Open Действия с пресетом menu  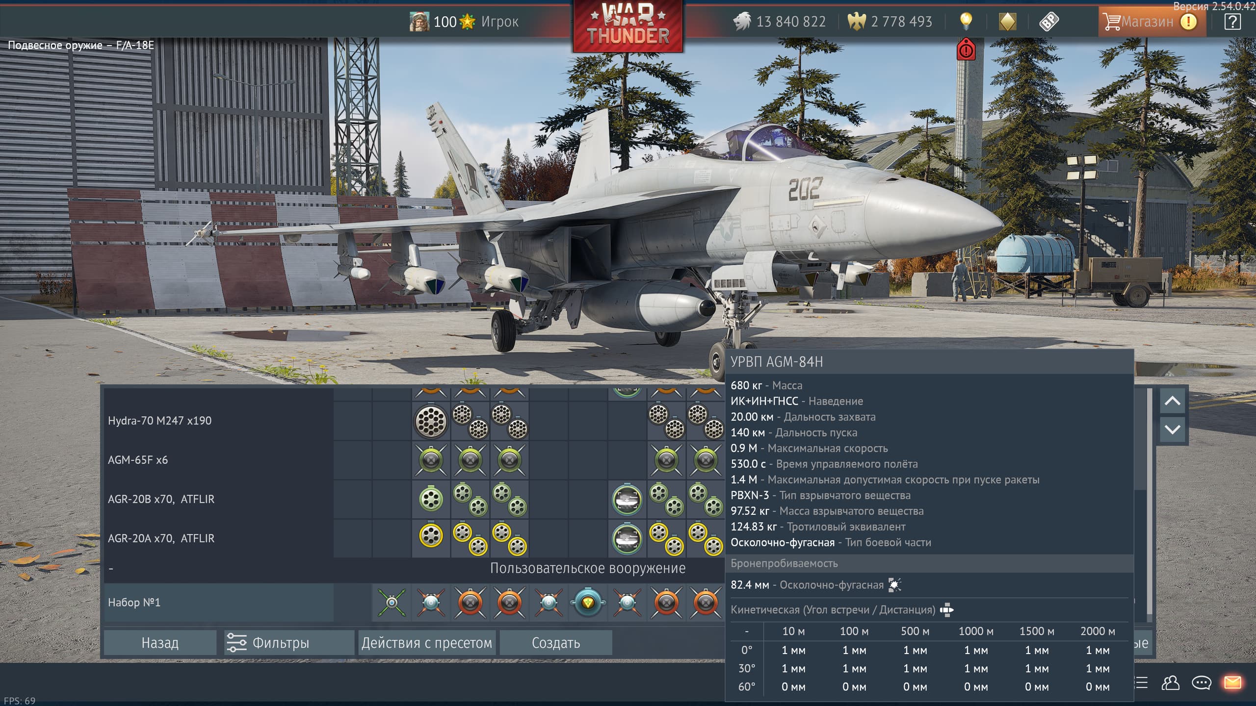pyautogui.click(x=426, y=643)
